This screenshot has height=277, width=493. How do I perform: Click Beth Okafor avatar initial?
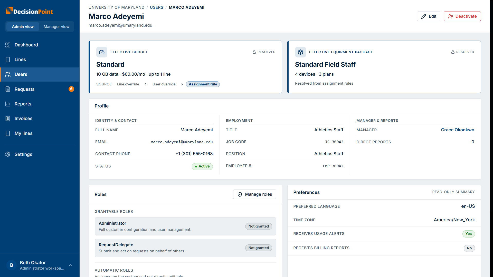coord(12,265)
